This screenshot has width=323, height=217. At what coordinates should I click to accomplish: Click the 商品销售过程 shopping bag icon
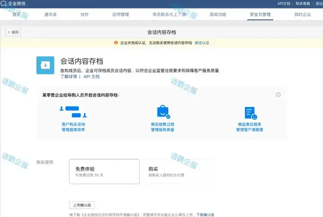(x=163, y=112)
